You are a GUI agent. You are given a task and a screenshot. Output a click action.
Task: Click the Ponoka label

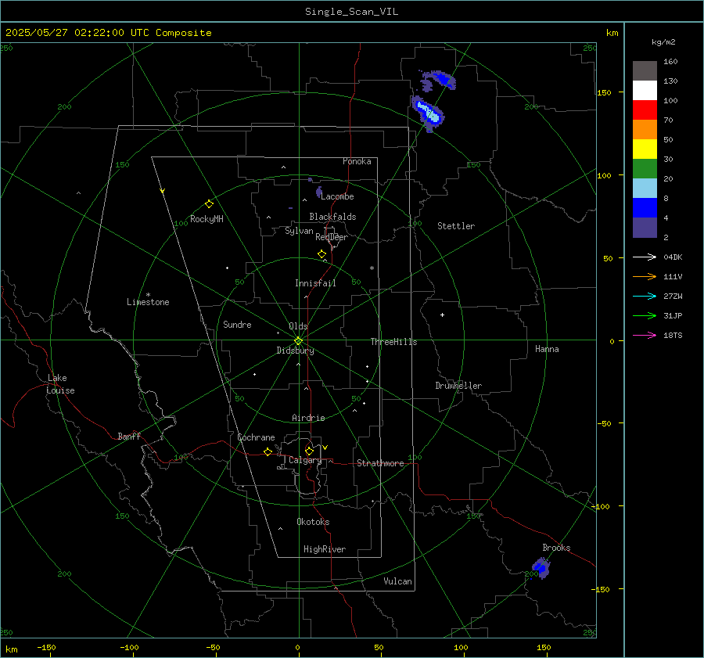pos(357,161)
